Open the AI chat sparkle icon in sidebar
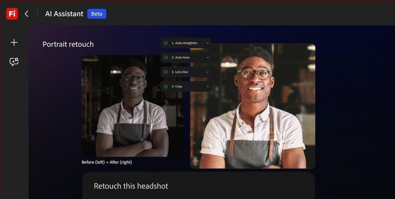The width and height of the screenshot is (395, 199). [14, 62]
